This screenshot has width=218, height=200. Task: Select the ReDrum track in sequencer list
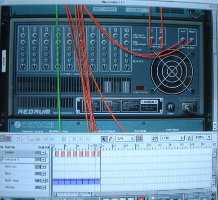10,166
